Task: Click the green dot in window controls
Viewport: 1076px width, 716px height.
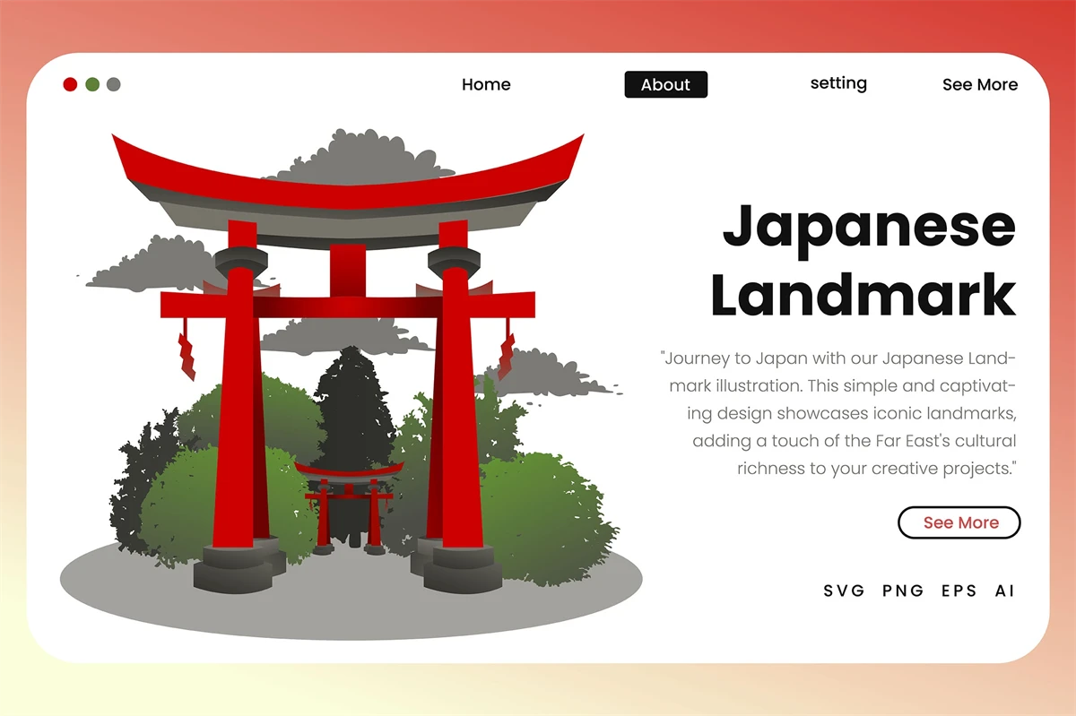Action: pos(92,84)
